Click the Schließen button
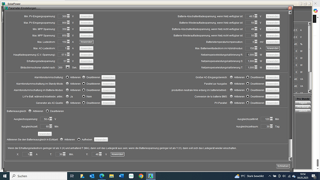This screenshot has height=180, width=320. 283,166
